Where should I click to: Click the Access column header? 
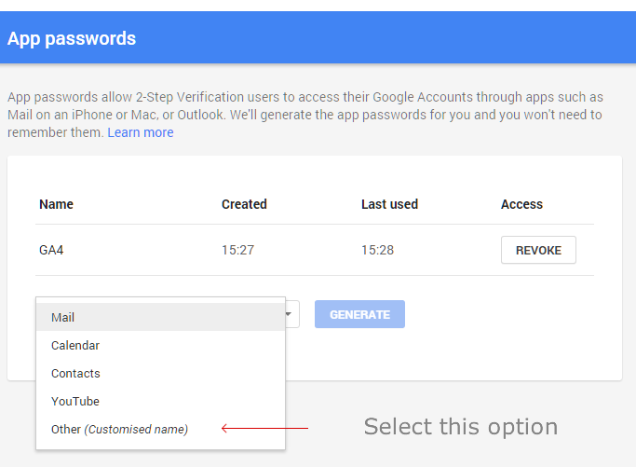pos(521,204)
